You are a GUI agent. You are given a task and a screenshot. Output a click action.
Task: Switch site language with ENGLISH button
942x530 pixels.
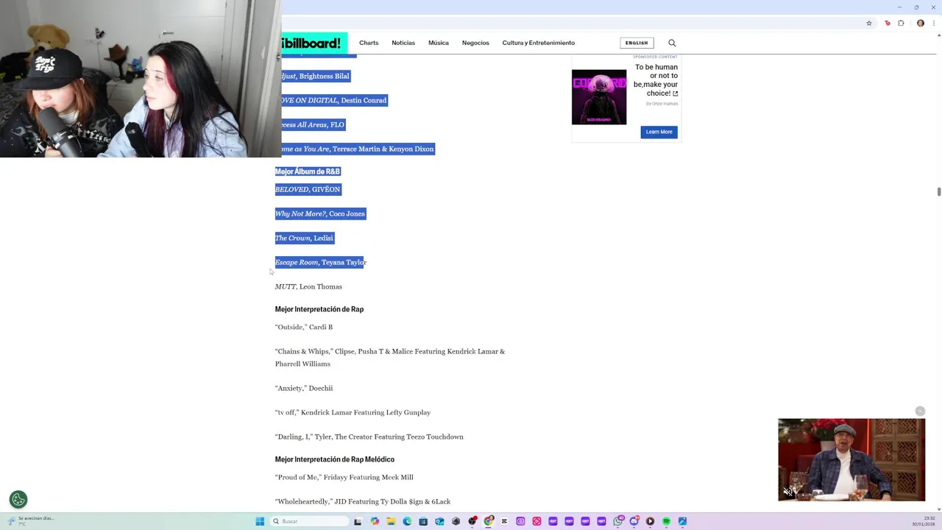637,43
